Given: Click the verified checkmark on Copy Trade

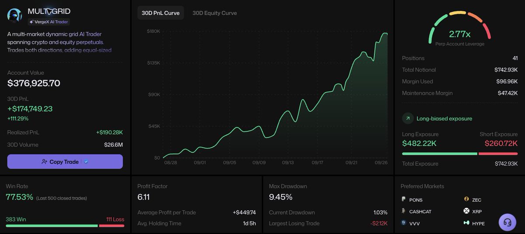Looking at the screenshot, I should 86,162.
